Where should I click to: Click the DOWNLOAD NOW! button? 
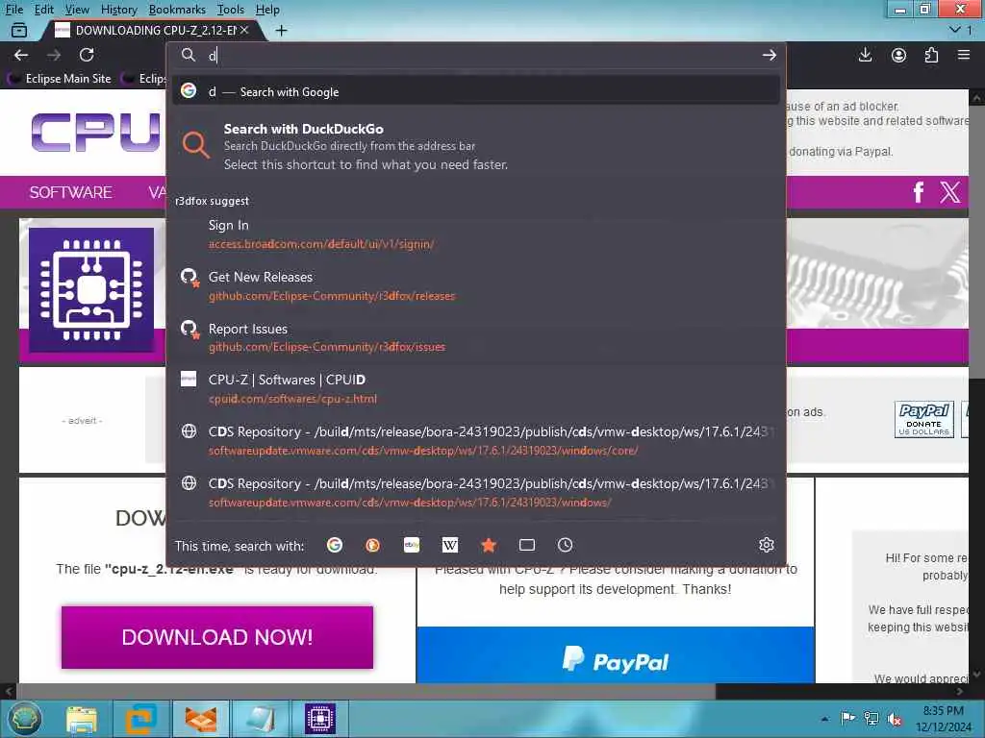point(217,637)
